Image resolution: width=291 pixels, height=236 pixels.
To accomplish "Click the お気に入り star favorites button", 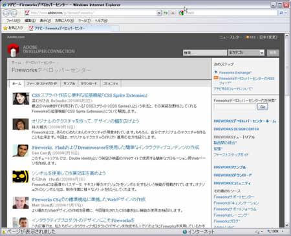I will click(x=13, y=28).
